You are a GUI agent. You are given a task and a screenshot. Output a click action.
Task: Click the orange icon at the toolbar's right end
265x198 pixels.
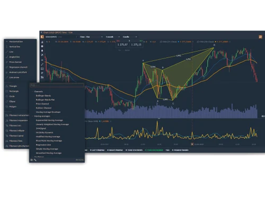(260, 36)
